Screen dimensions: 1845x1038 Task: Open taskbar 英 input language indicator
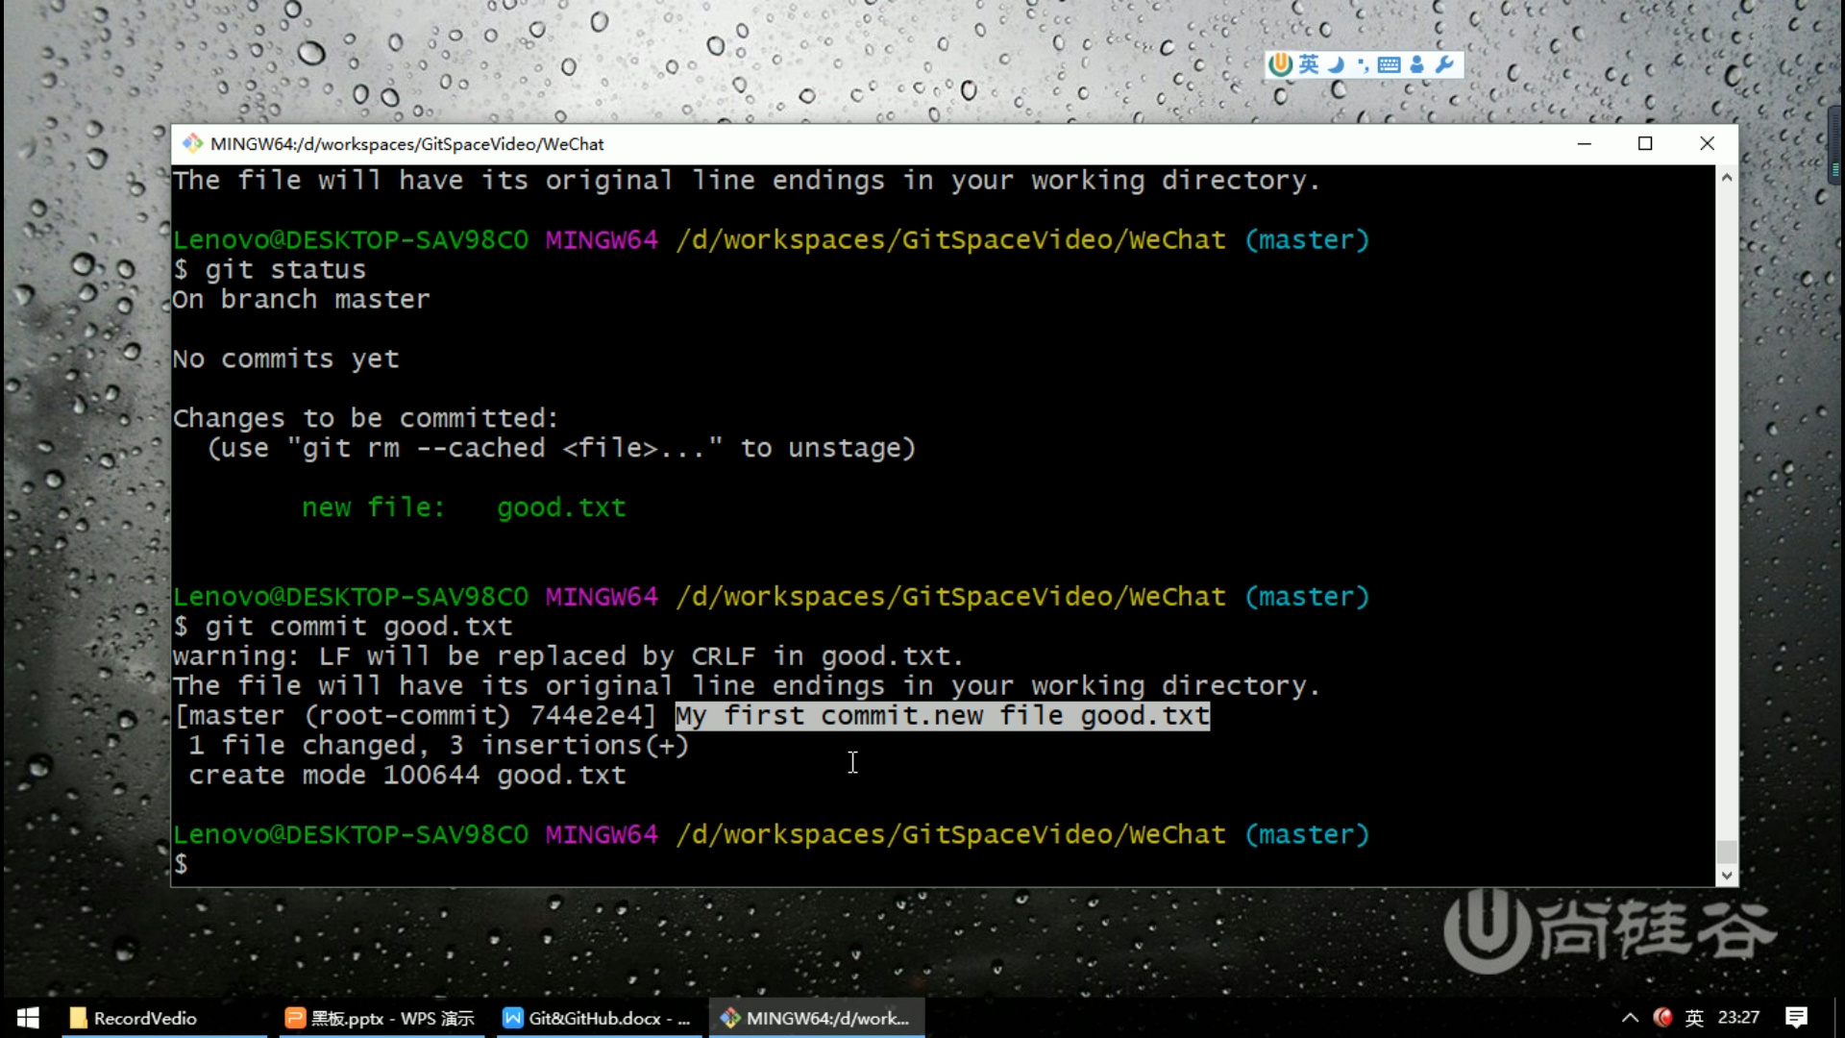point(1694,1018)
